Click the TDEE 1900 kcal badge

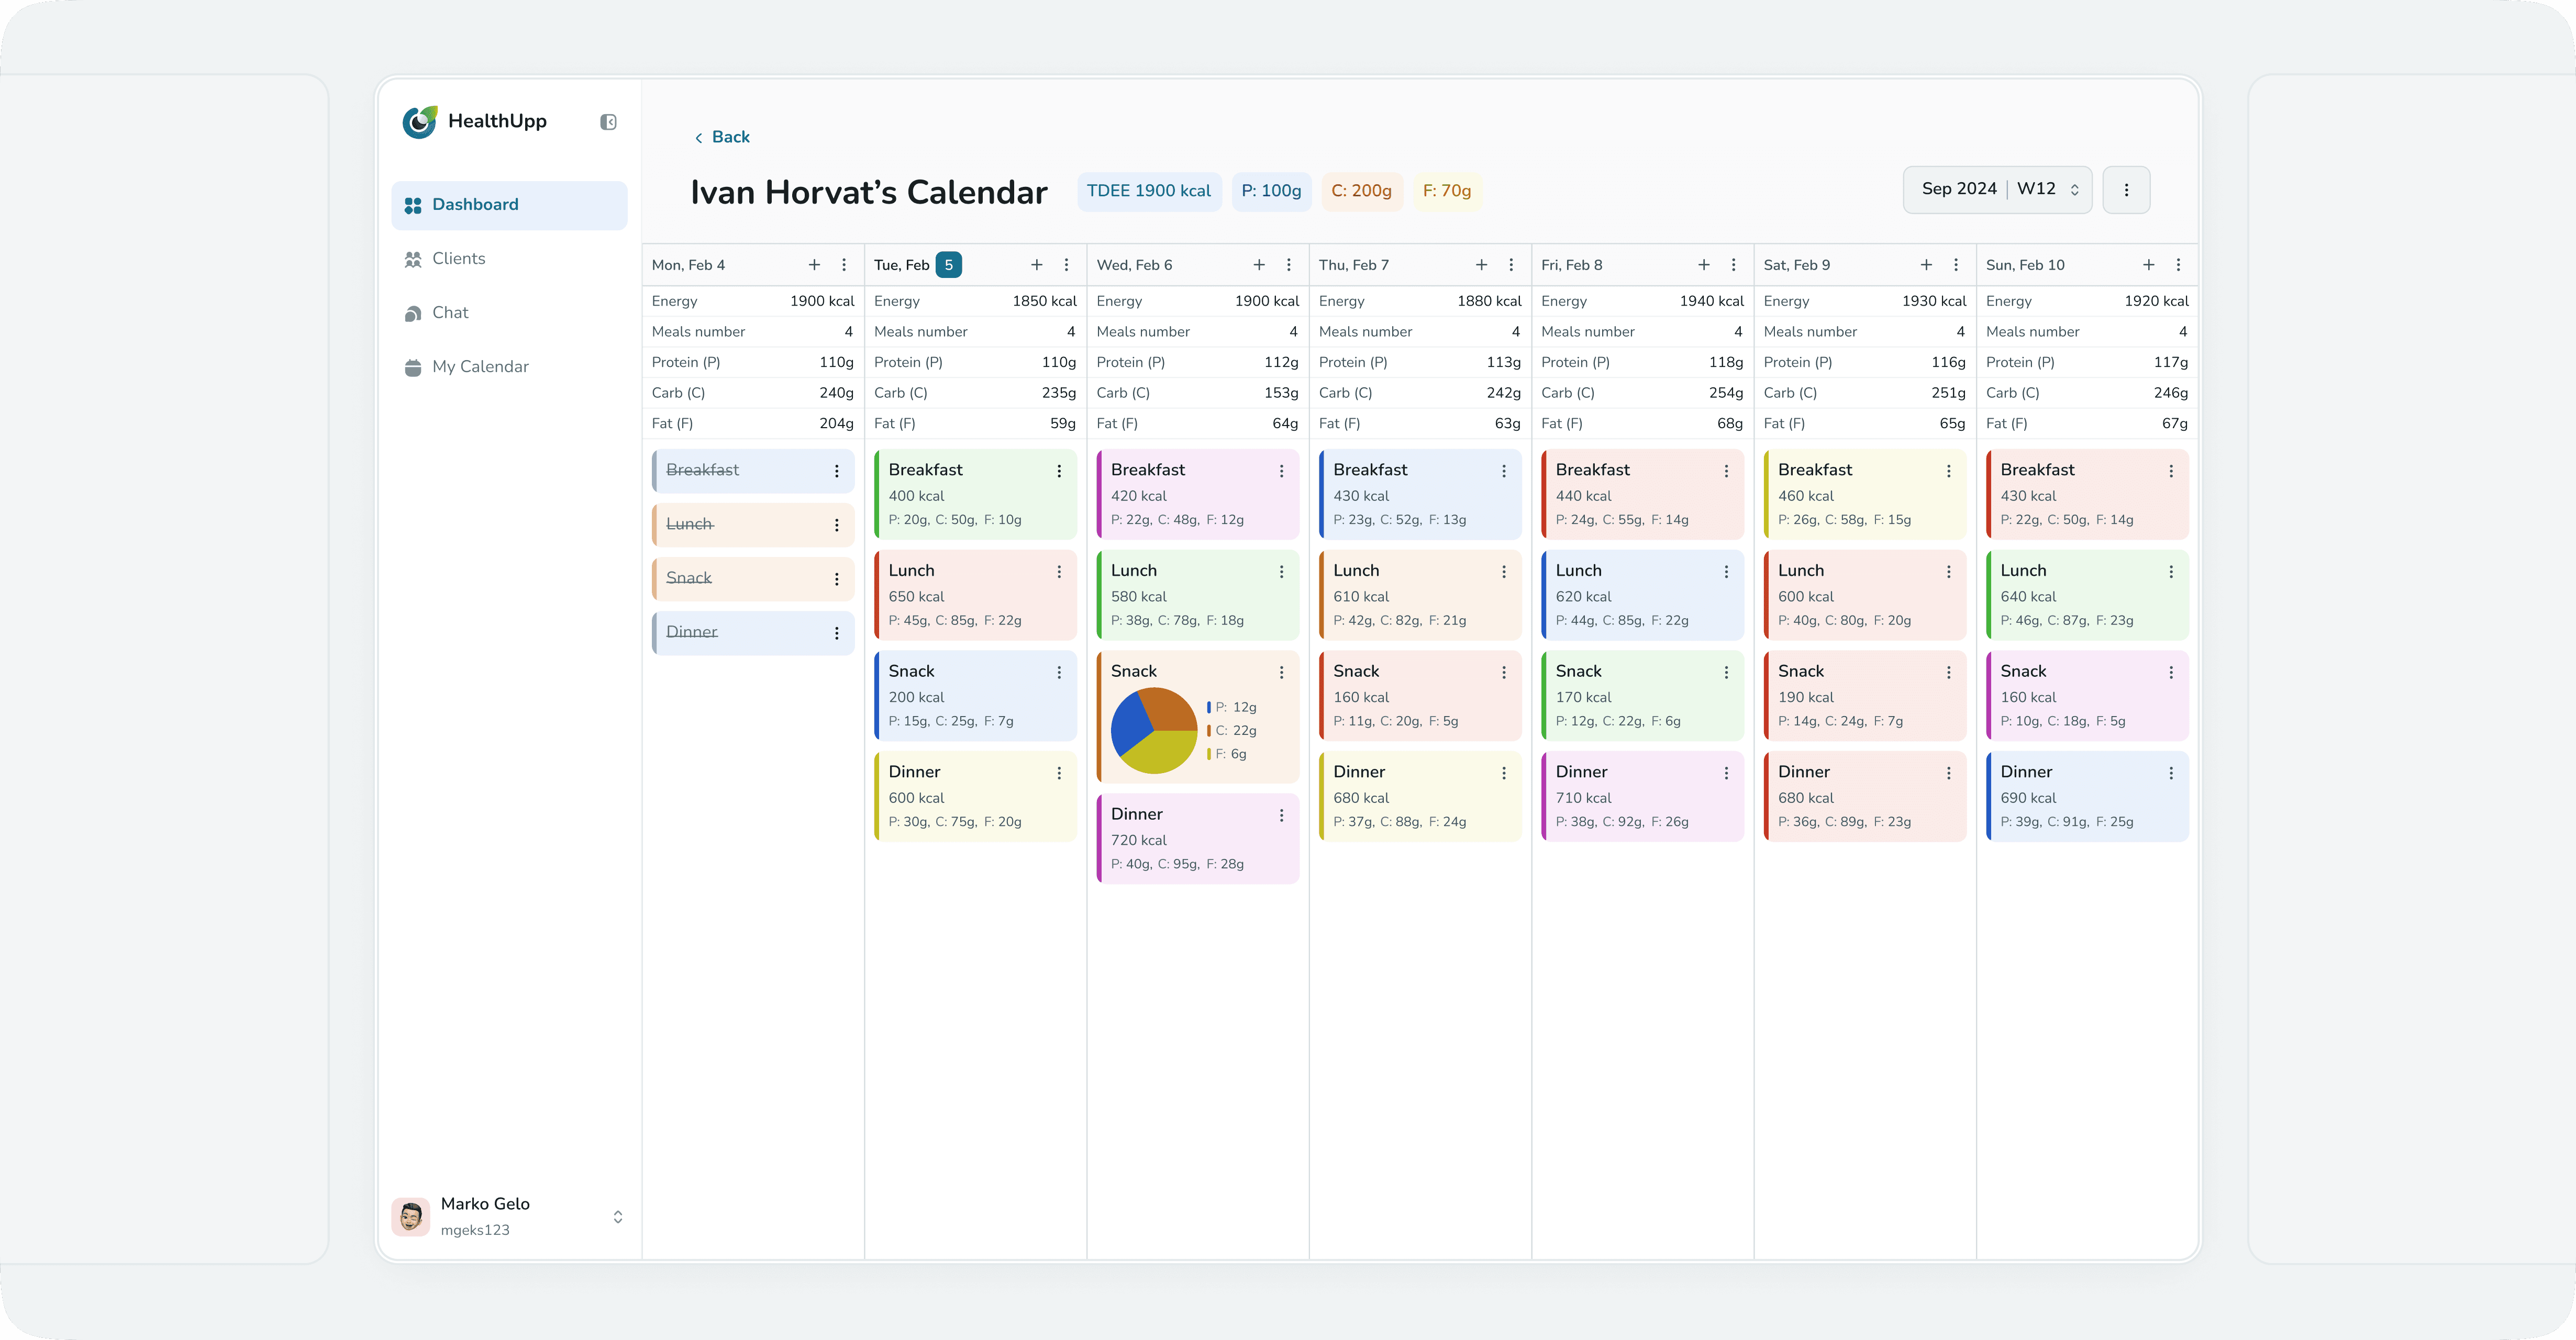1148,191
